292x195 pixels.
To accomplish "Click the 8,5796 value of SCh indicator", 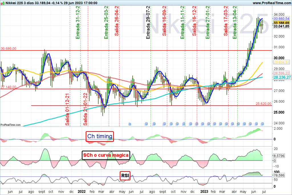I will 279,156.
